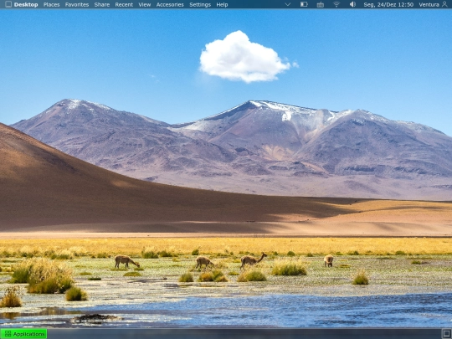Click the Ventura user name
452x339 pixels.
(x=429, y=5)
